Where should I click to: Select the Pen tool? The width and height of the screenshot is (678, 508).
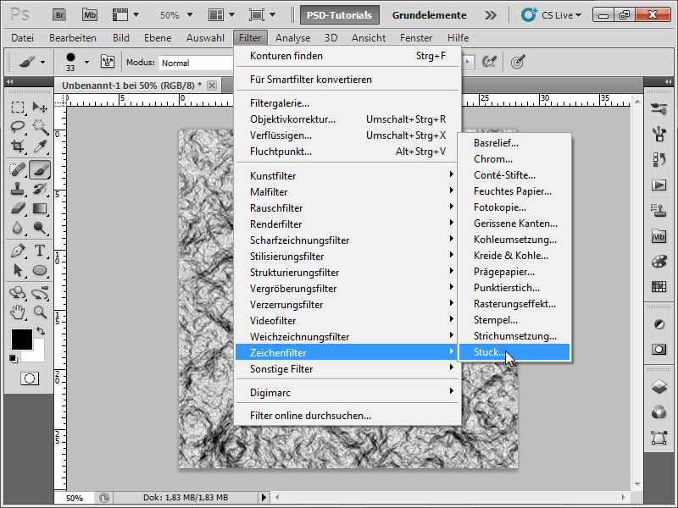pyautogui.click(x=18, y=251)
